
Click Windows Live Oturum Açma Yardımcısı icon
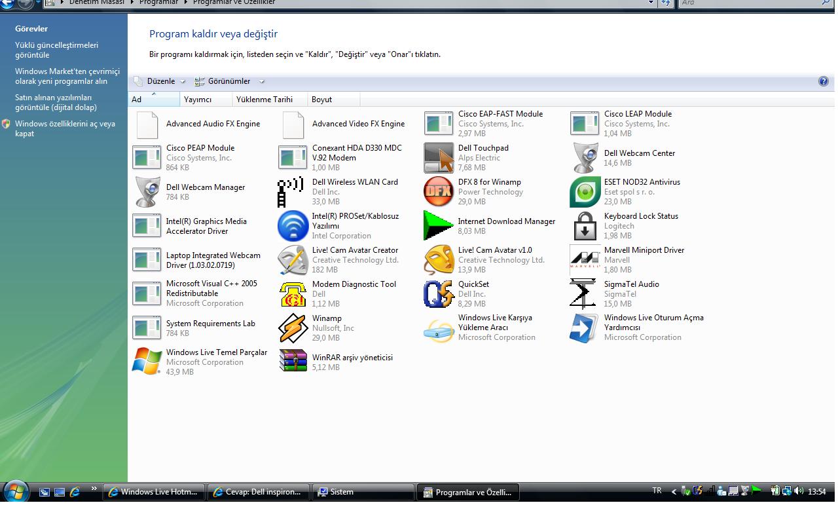click(x=585, y=328)
